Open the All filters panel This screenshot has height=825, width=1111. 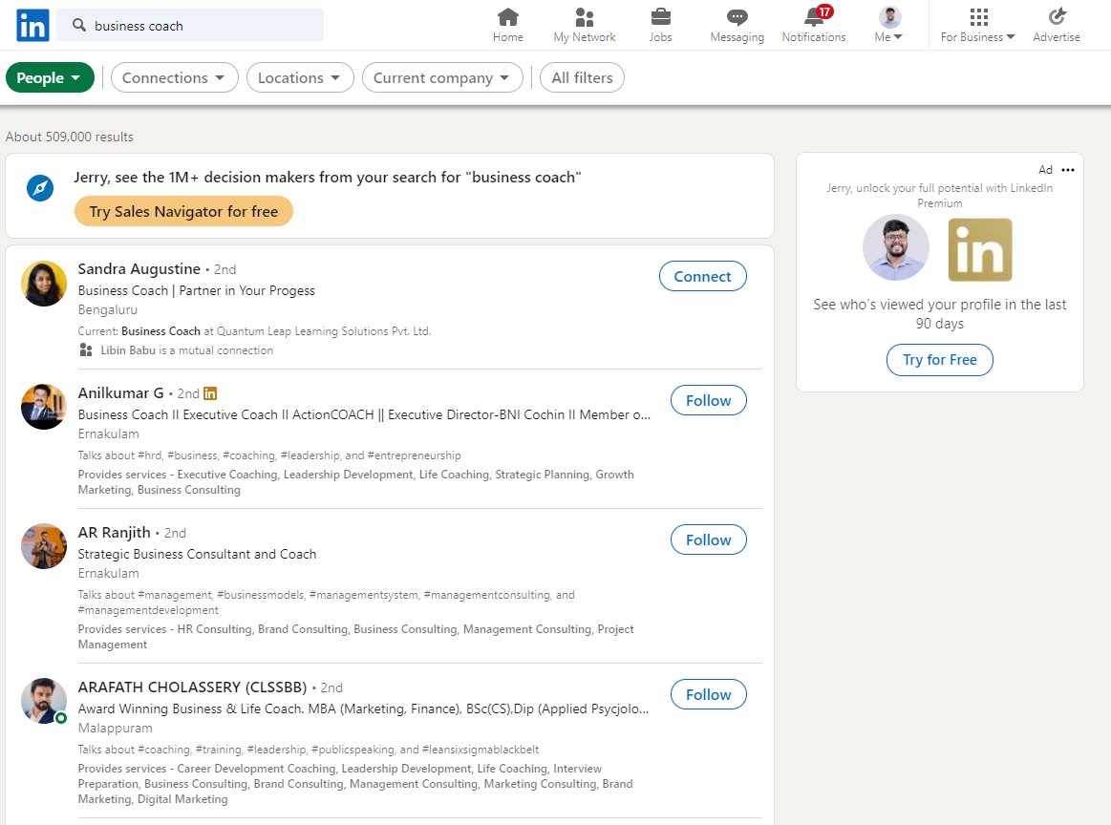point(582,77)
